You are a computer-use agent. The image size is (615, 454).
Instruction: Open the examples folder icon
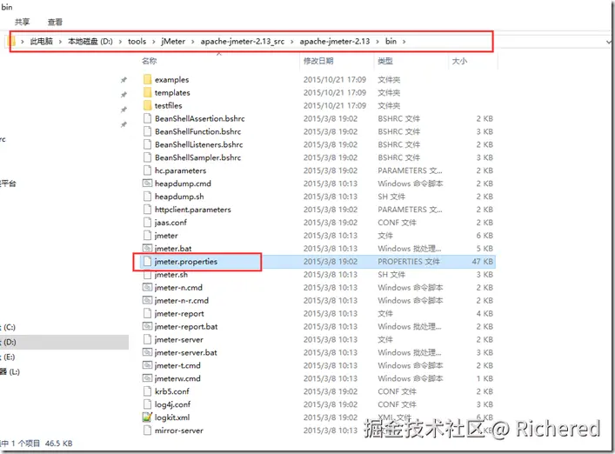point(148,80)
